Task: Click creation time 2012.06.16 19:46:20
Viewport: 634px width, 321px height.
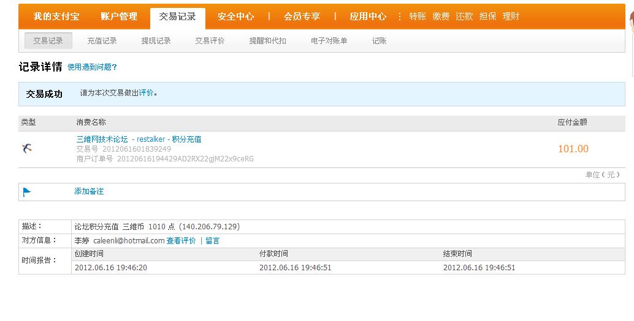Action: (x=111, y=267)
